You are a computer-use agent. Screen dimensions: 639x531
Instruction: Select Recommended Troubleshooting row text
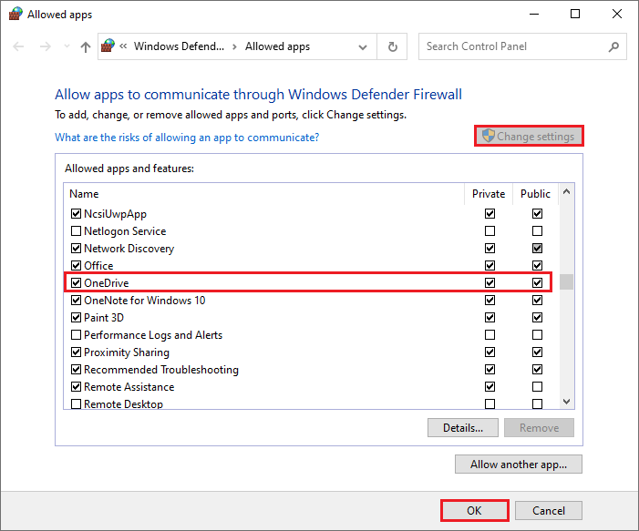click(161, 370)
